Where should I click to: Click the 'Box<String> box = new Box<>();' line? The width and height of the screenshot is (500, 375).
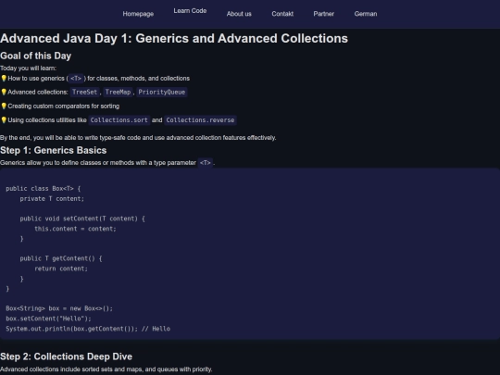59,308
